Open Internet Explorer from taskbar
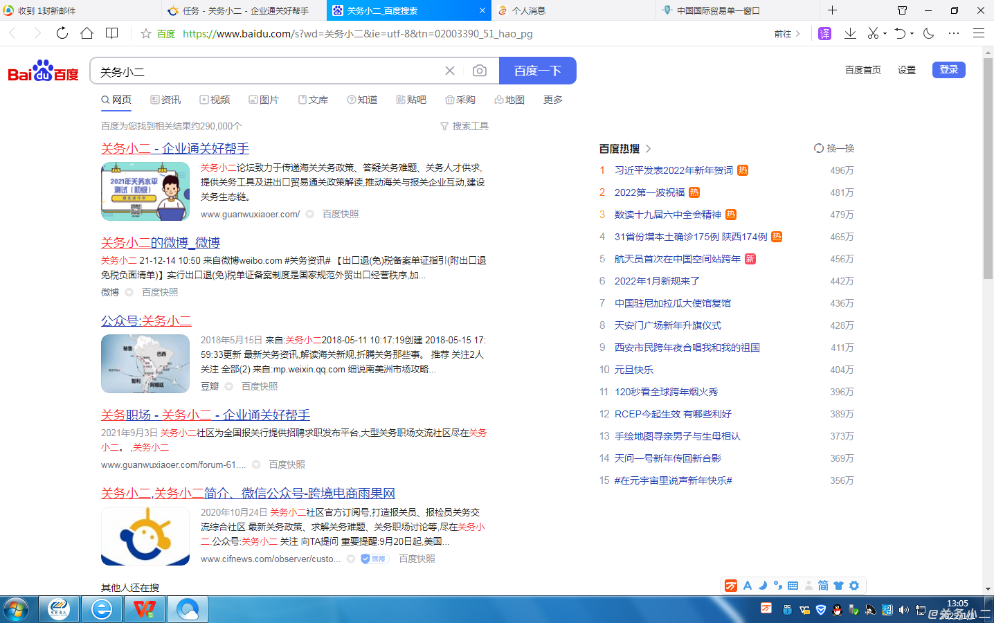This screenshot has height=623, width=994. [102, 610]
